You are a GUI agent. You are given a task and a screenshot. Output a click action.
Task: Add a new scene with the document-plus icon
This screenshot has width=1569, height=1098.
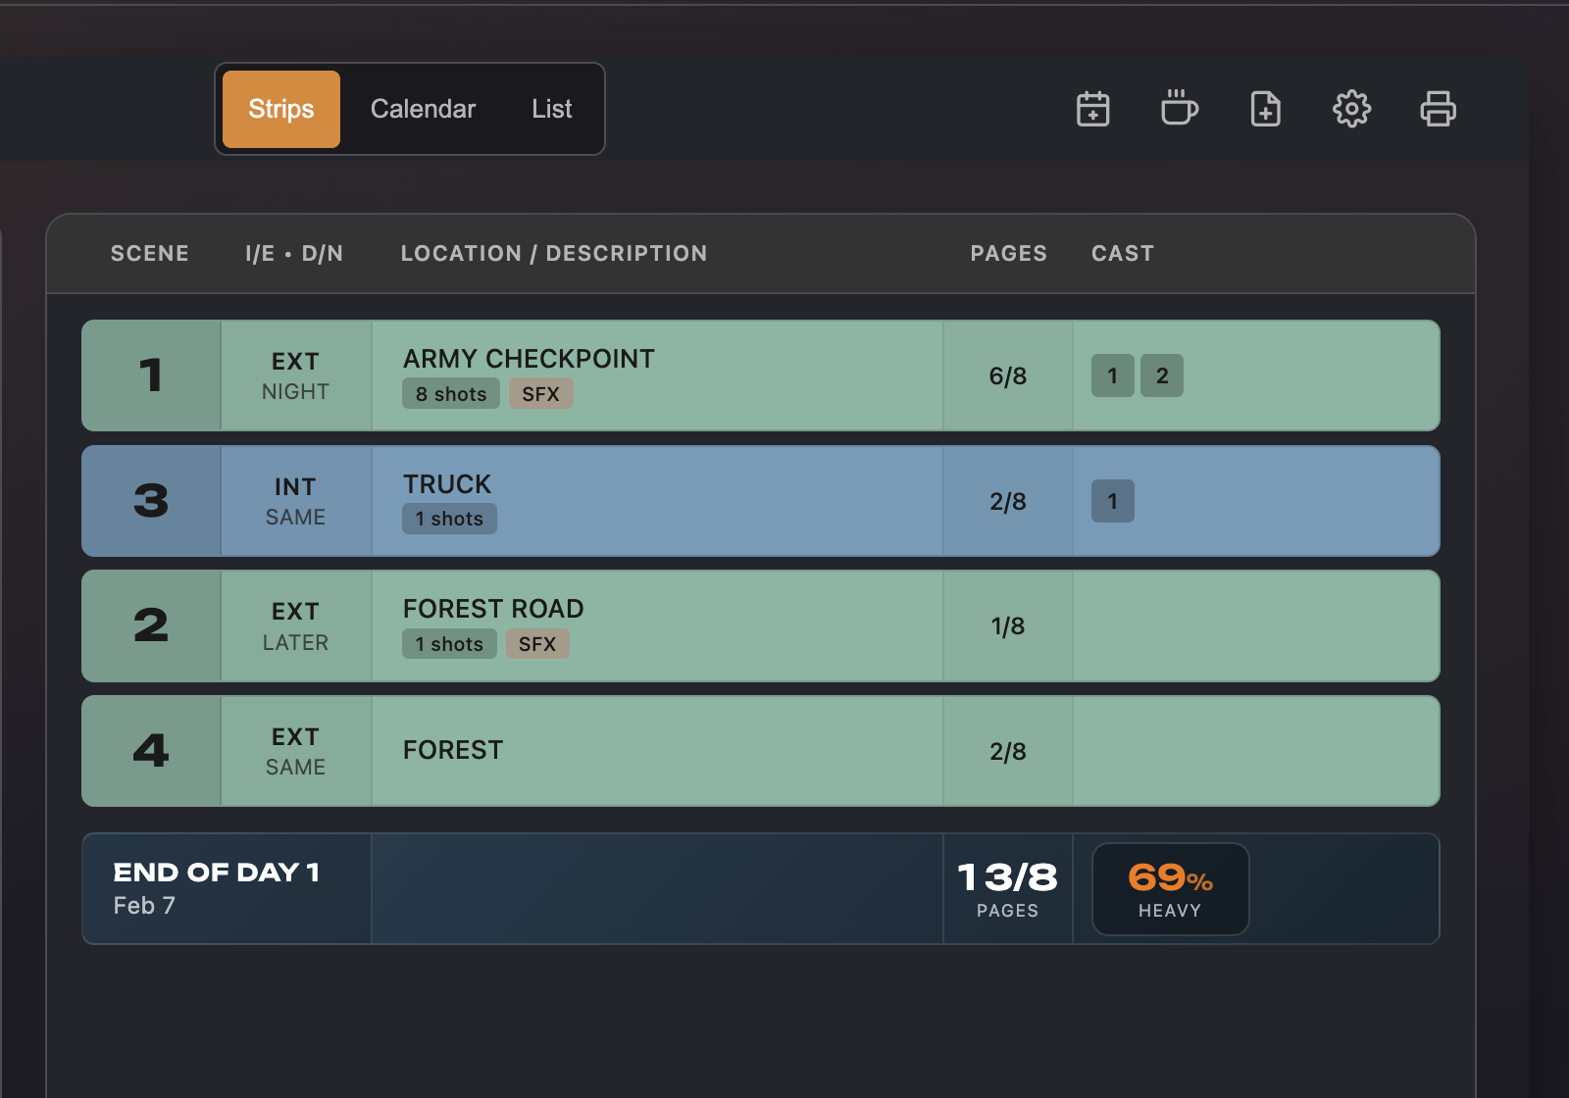click(1265, 109)
